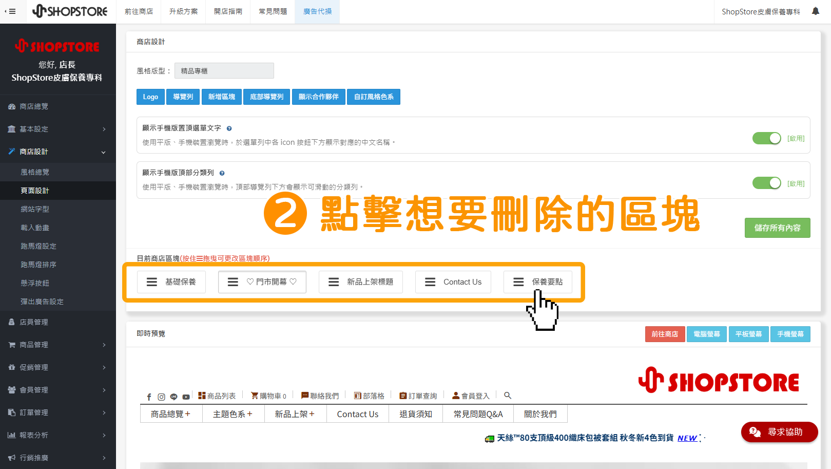Click drag handle icon of 門市開幕 block

pos(233,282)
